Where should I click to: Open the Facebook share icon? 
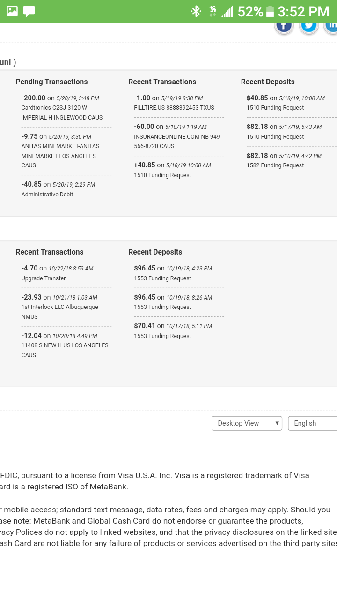pos(284,26)
